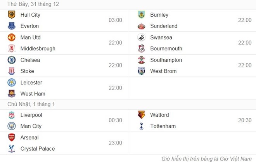This screenshot has width=256, height=162.
Task: Click the Burnley club crest
Action: 142,15
